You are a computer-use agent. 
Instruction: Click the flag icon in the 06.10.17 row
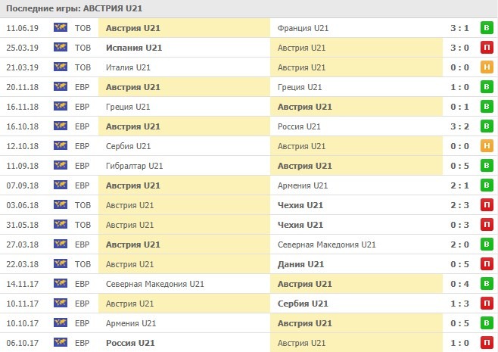click(x=61, y=343)
